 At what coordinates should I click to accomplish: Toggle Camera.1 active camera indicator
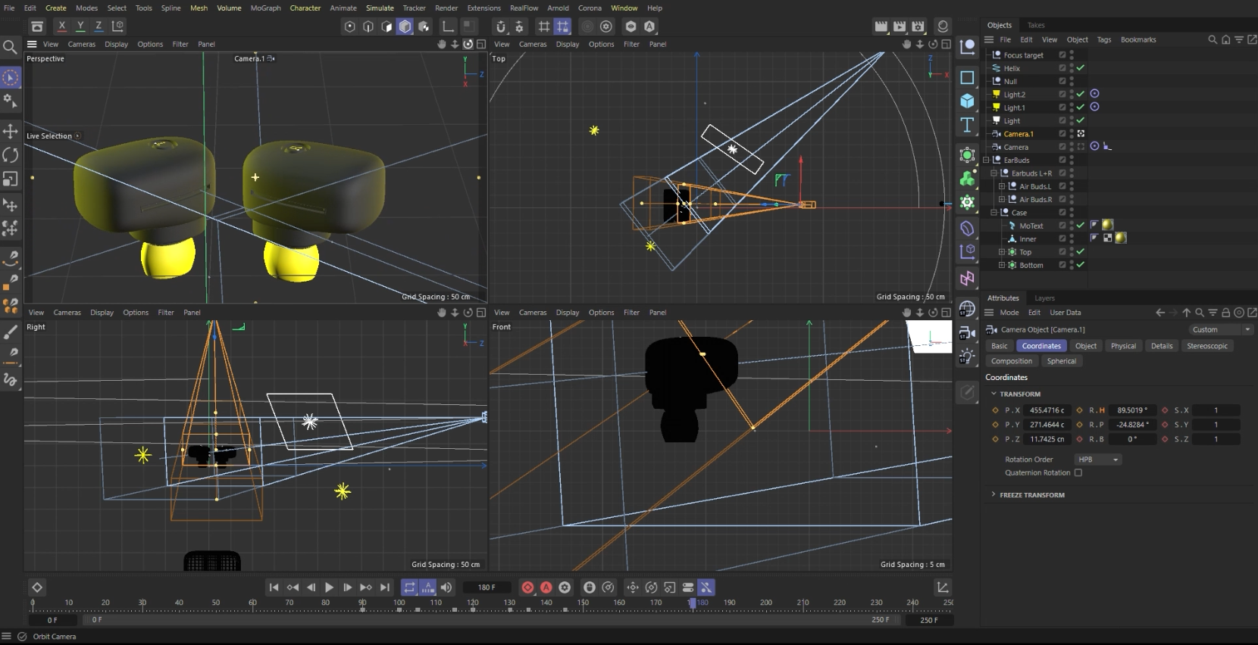click(1081, 134)
